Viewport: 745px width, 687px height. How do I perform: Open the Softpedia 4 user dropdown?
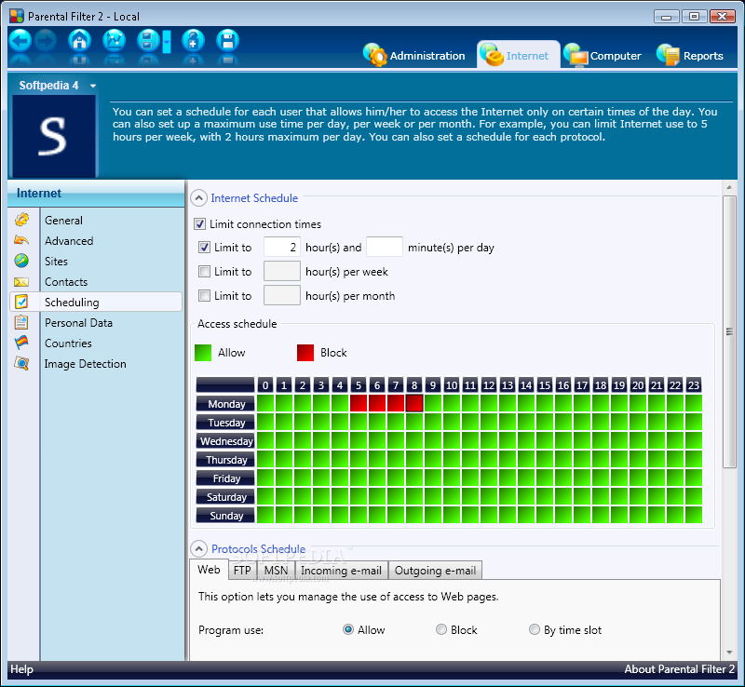(93, 86)
